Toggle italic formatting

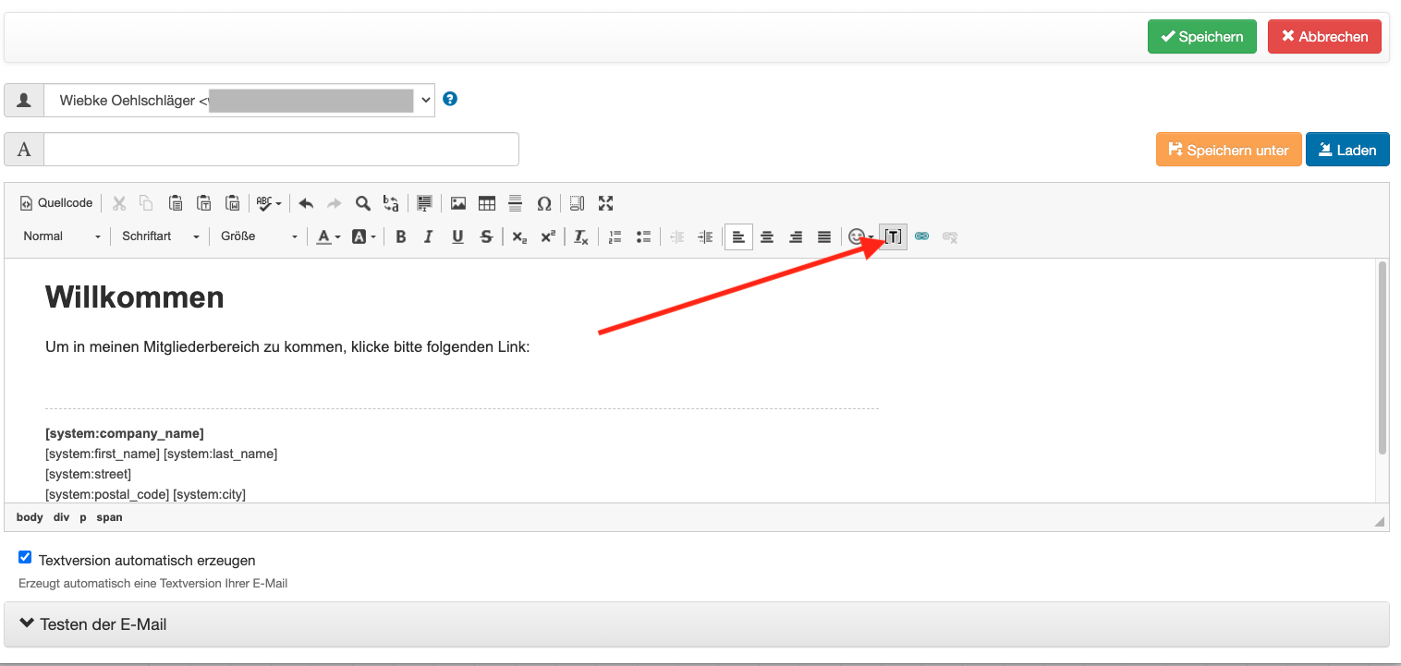pyautogui.click(x=428, y=236)
